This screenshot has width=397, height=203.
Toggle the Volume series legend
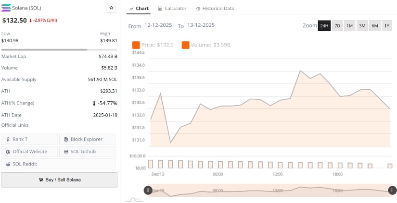pyautogui.click(x=205, y=45)
